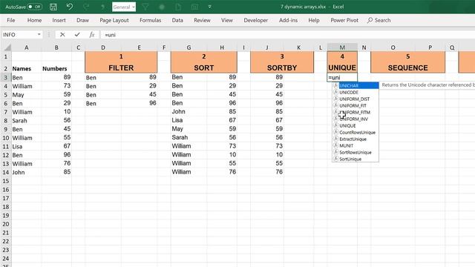Cancel the formula entry with X
475x267 pixels.
62,35
